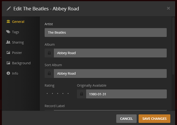Viewport: 177px width, 125px height.
Task: Toggle the Originally Available lock
Action: tap(82, 94)
